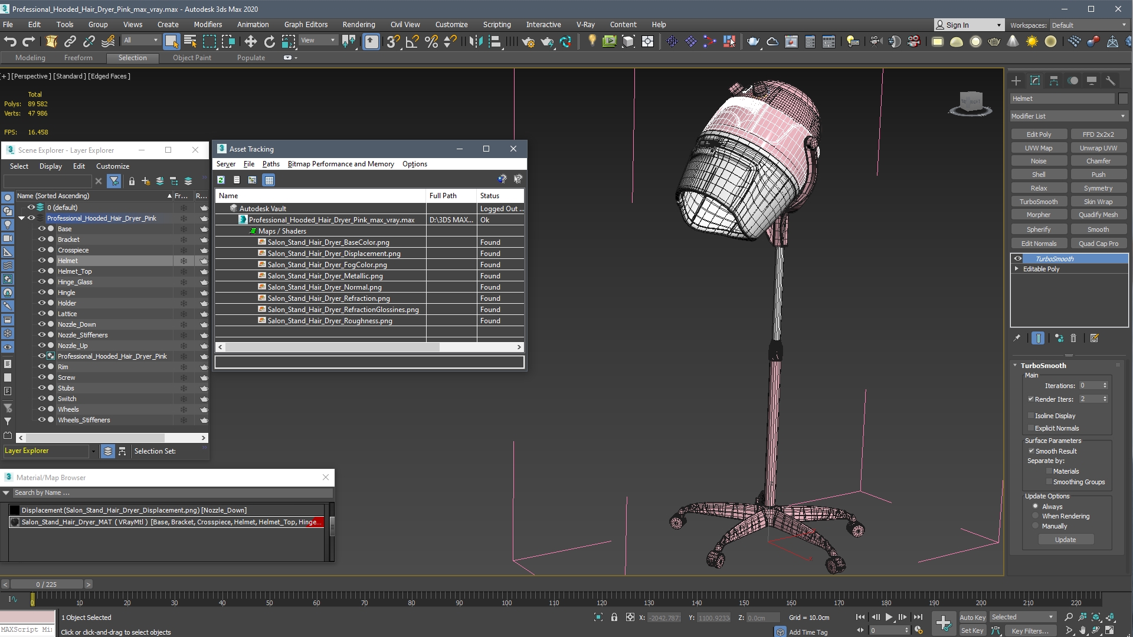Open the Utilities wrench panel icon
Screen dimensions: 1133x637
click(1111, 81)
